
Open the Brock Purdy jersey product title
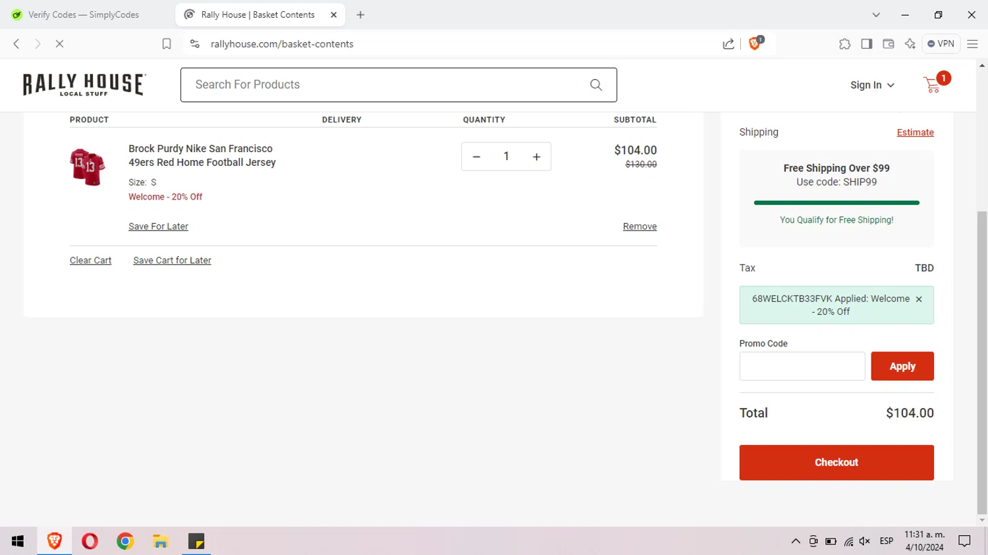pyautogui.click(x=202, y=155)
